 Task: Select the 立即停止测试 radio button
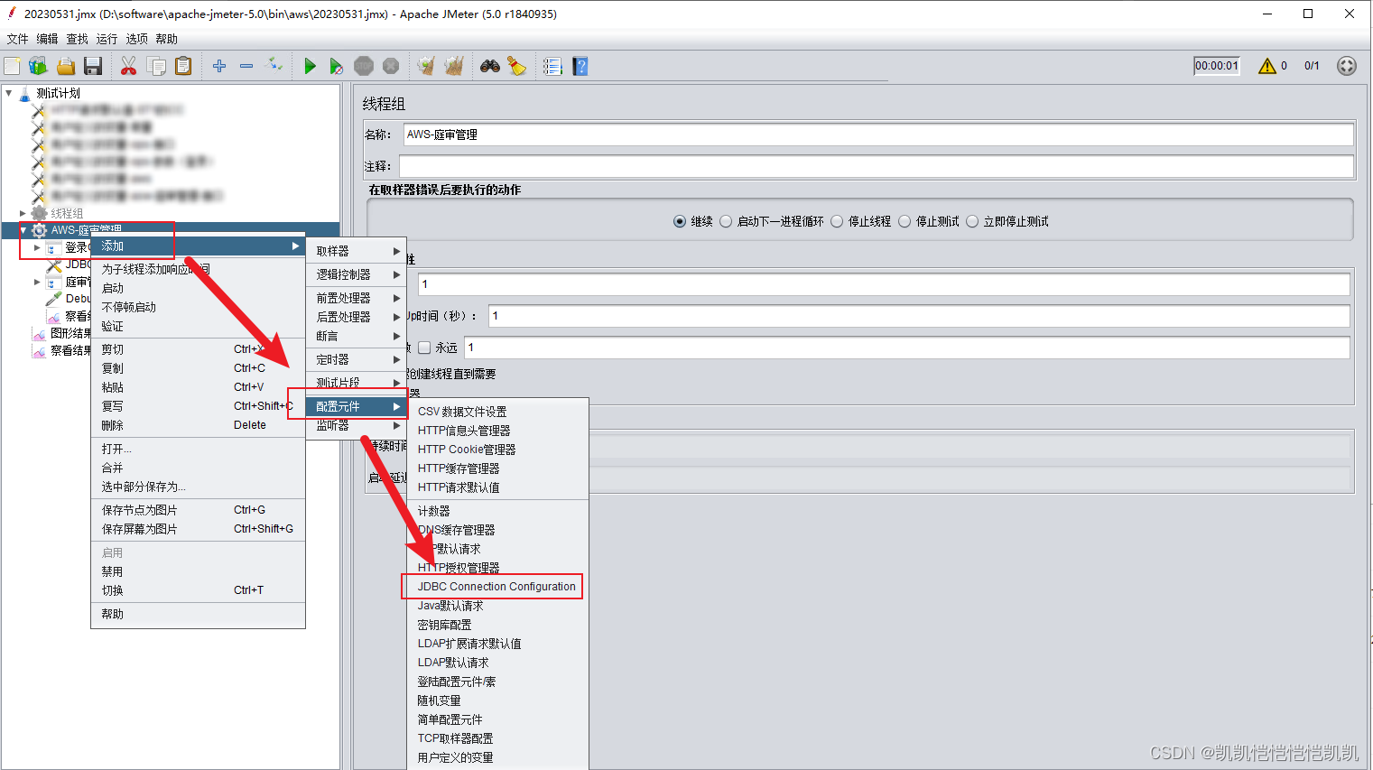(972, 221)
